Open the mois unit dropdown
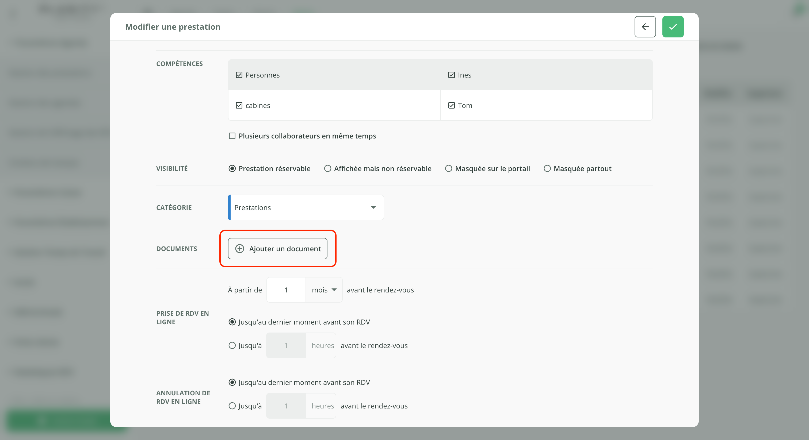 pyautogui.click(x=324, y=290)
